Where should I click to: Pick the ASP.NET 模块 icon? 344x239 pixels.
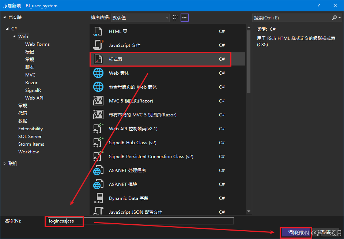point(98,184)
